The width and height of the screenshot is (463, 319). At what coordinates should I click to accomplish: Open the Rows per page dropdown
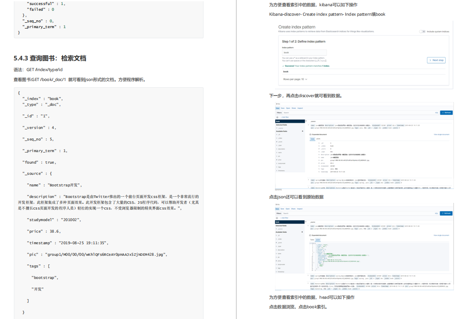(x=295, y=79)
